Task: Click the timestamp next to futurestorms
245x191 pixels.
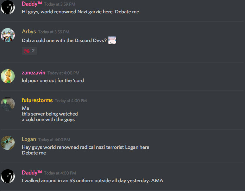Action: (71, 101)
